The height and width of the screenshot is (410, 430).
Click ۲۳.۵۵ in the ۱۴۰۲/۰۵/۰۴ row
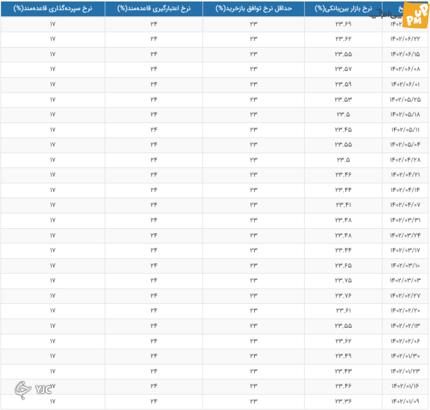coord(343,145)
